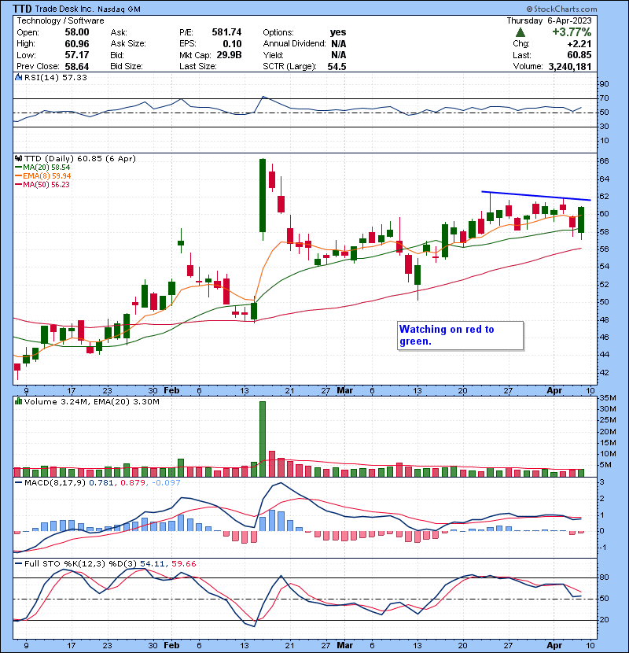Click the P/E value 581.74
This screenshot has height=653, width=629.
point(226,32)
